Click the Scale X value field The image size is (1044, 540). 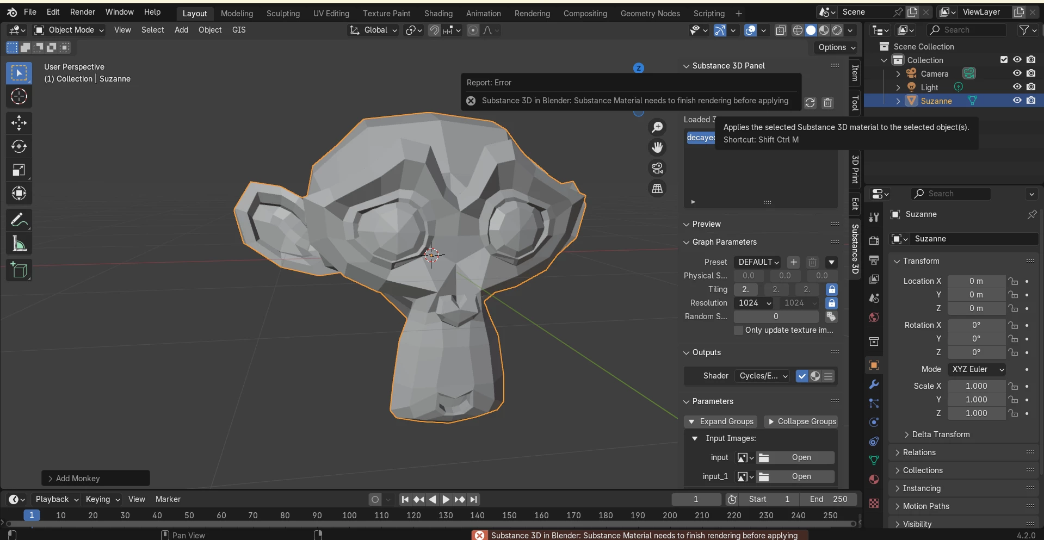click(x=977, y=386)
